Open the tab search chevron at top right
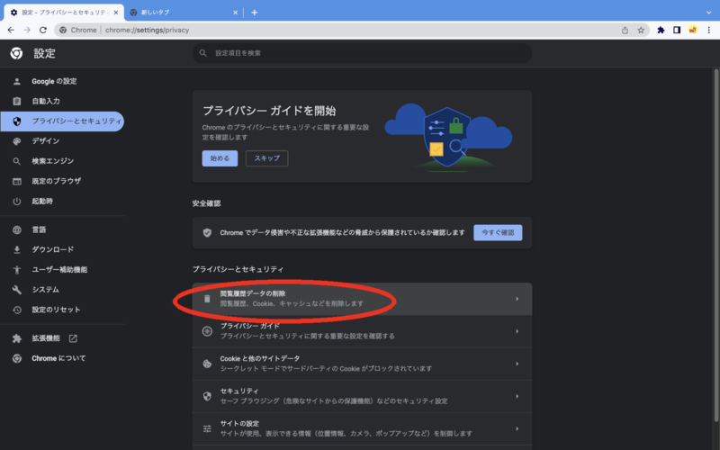Viewport: 720px width, 450px height. click(x=709, y=13)
